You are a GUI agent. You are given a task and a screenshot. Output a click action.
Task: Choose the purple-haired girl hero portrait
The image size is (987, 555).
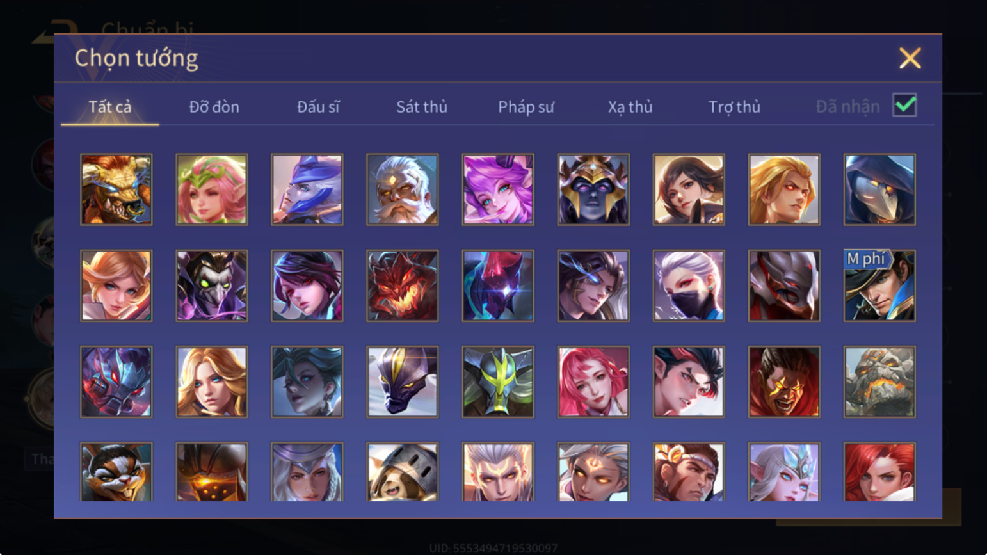click(x=498, y=189)
